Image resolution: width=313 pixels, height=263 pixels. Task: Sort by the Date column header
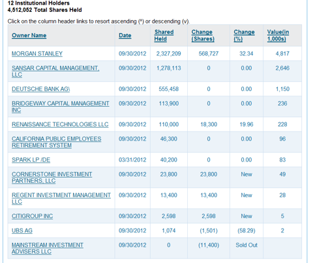point(125,35)
